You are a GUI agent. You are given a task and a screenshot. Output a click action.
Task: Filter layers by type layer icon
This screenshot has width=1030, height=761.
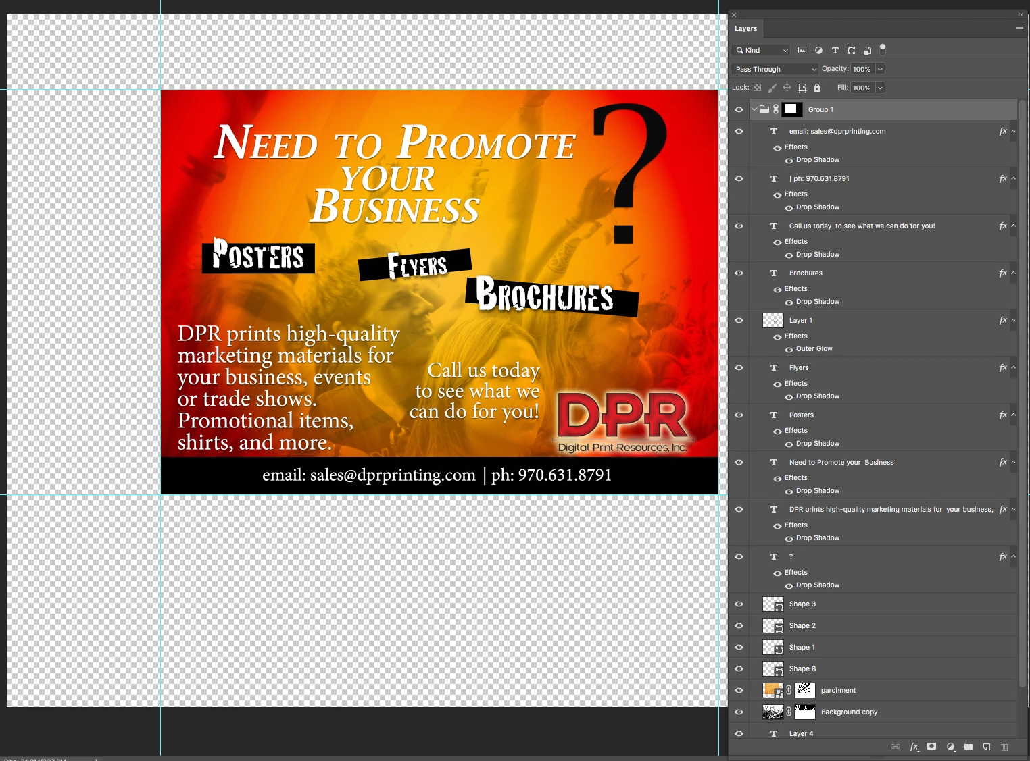[835, 50]
